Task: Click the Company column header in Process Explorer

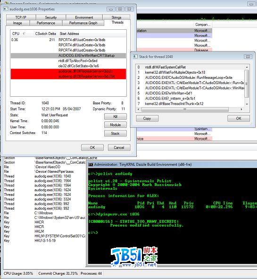Action: pos(203,25)
